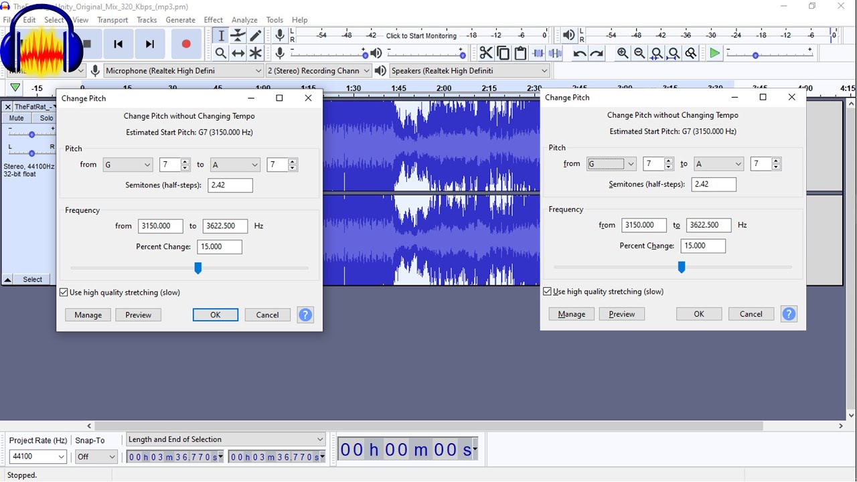Image resolution: width=857 pixels, height=482 pixels.
Task: Open 'to' pitch A dropdown in left dialog
Action: click(x=235, y=165)
